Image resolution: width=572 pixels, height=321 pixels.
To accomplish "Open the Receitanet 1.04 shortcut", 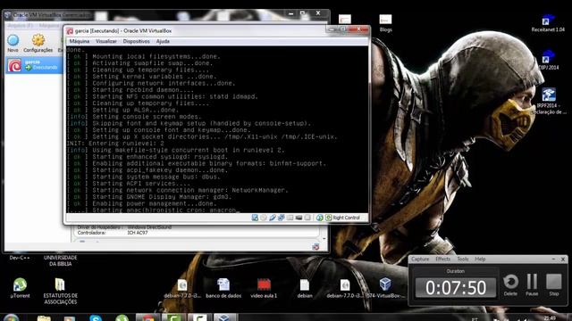I will point(548,23).
